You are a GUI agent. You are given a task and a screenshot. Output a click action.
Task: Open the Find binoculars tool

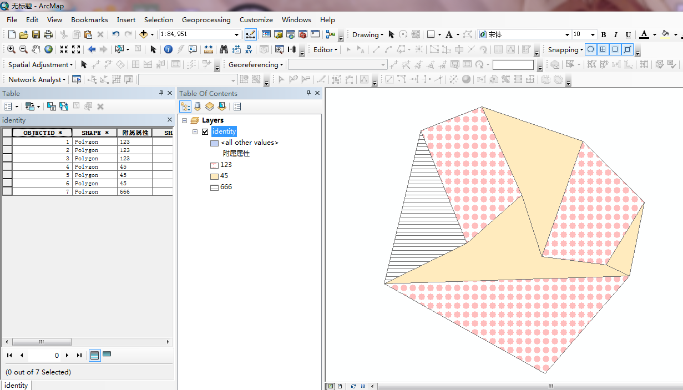224,49
